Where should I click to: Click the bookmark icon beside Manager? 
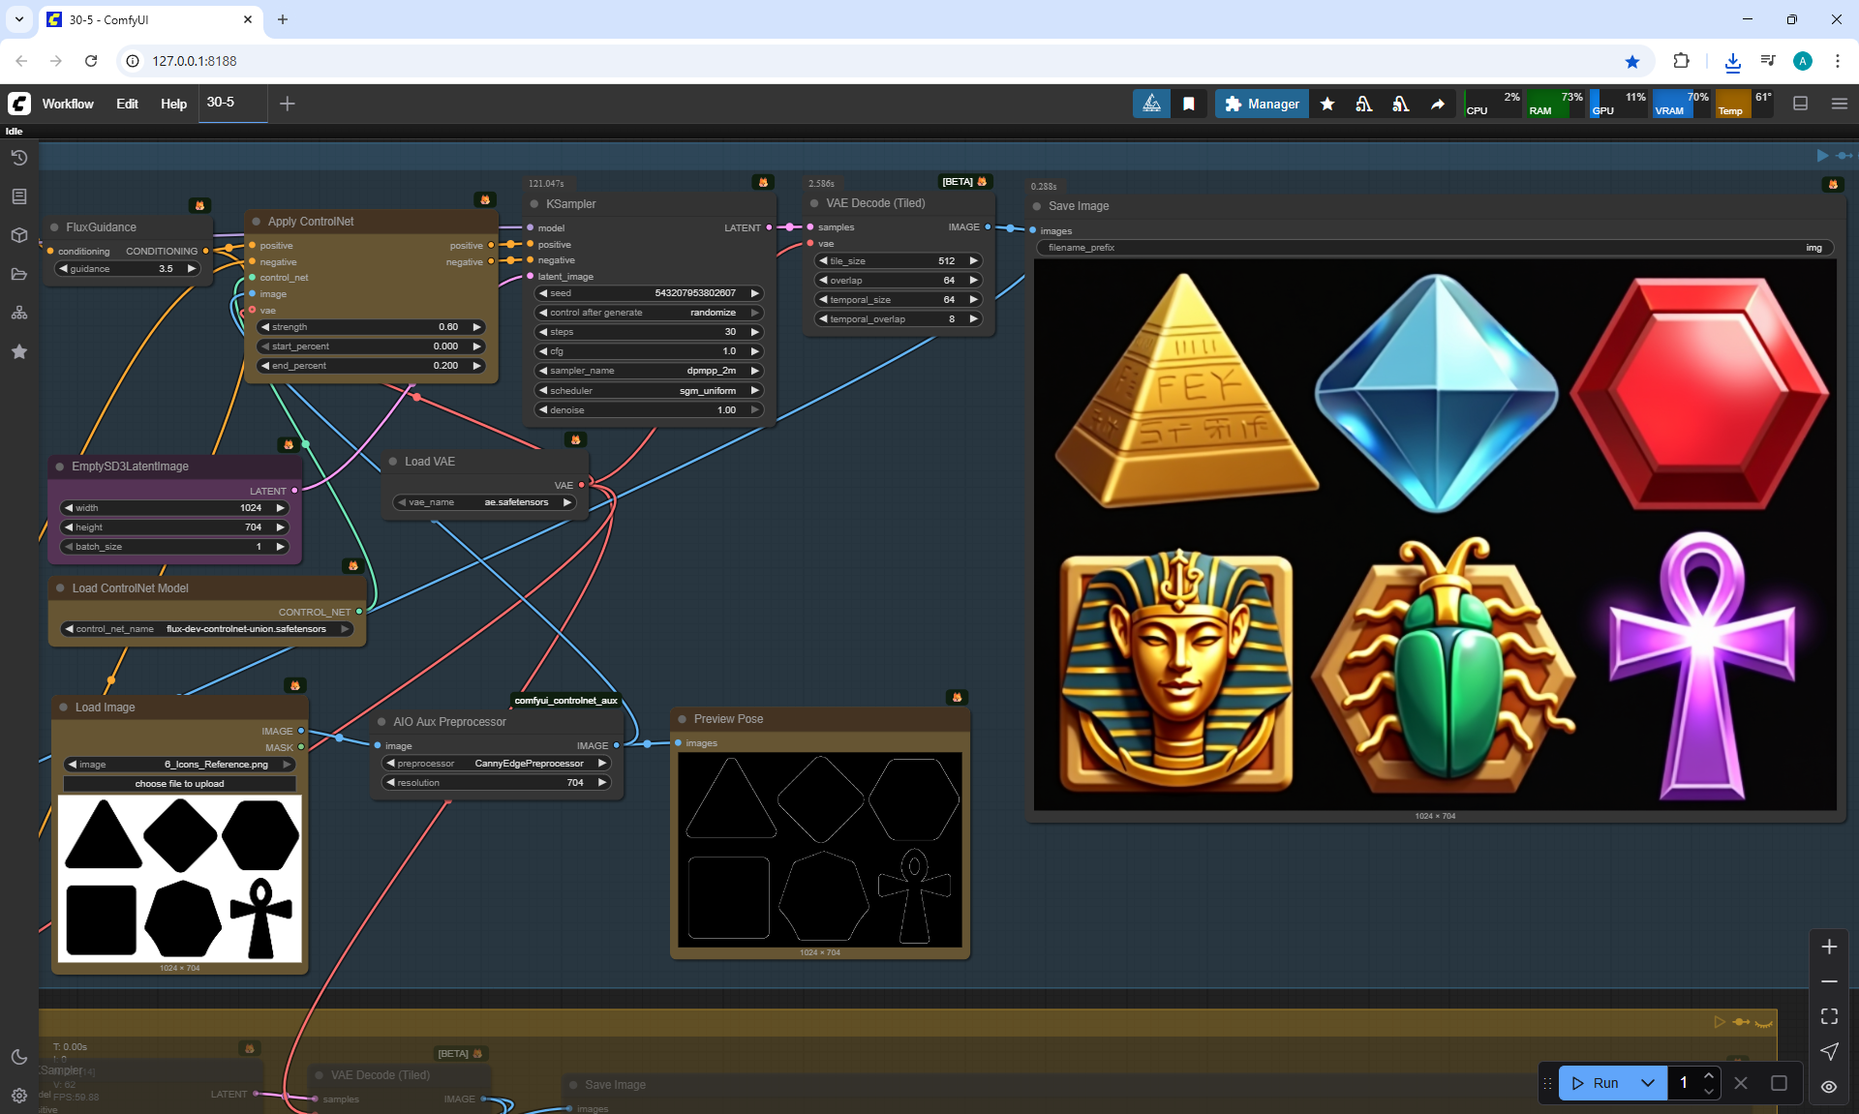[1189, 104]
